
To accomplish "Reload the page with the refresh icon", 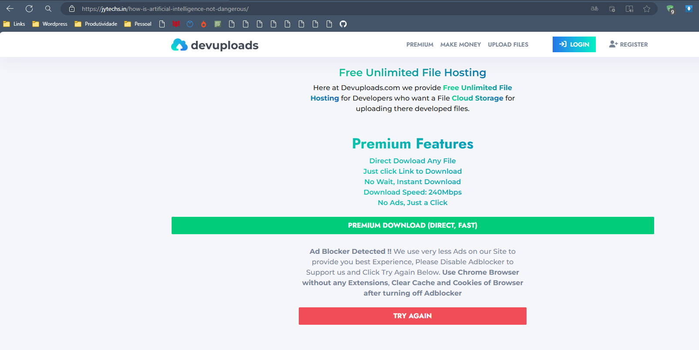I will [29, 9].
